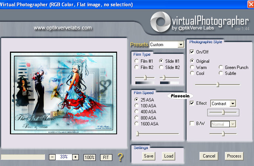The height and width of the screenshot is (166, 254).
Task: Click the progress bar at bottom left
Action: point(23,157)
